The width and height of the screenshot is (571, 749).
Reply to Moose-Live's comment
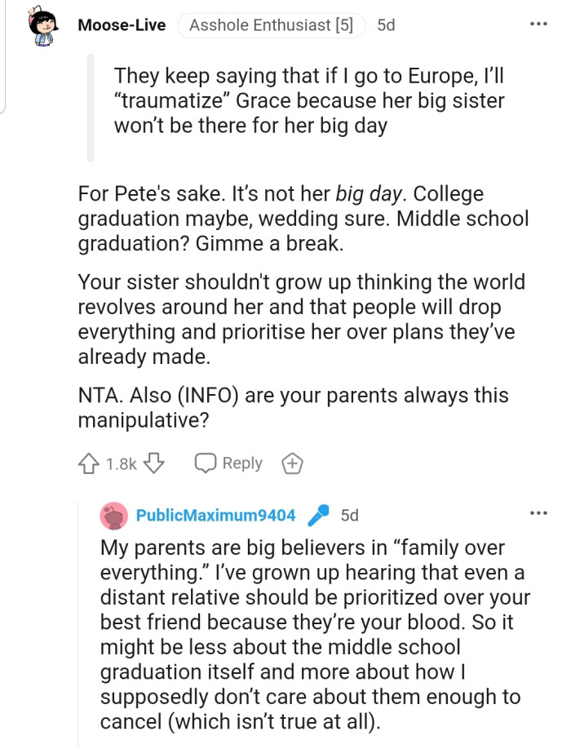coord(229,463)
